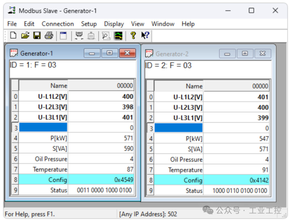Open the Connection menu
This screenshot has height=222, width=291.
point(58,24)
